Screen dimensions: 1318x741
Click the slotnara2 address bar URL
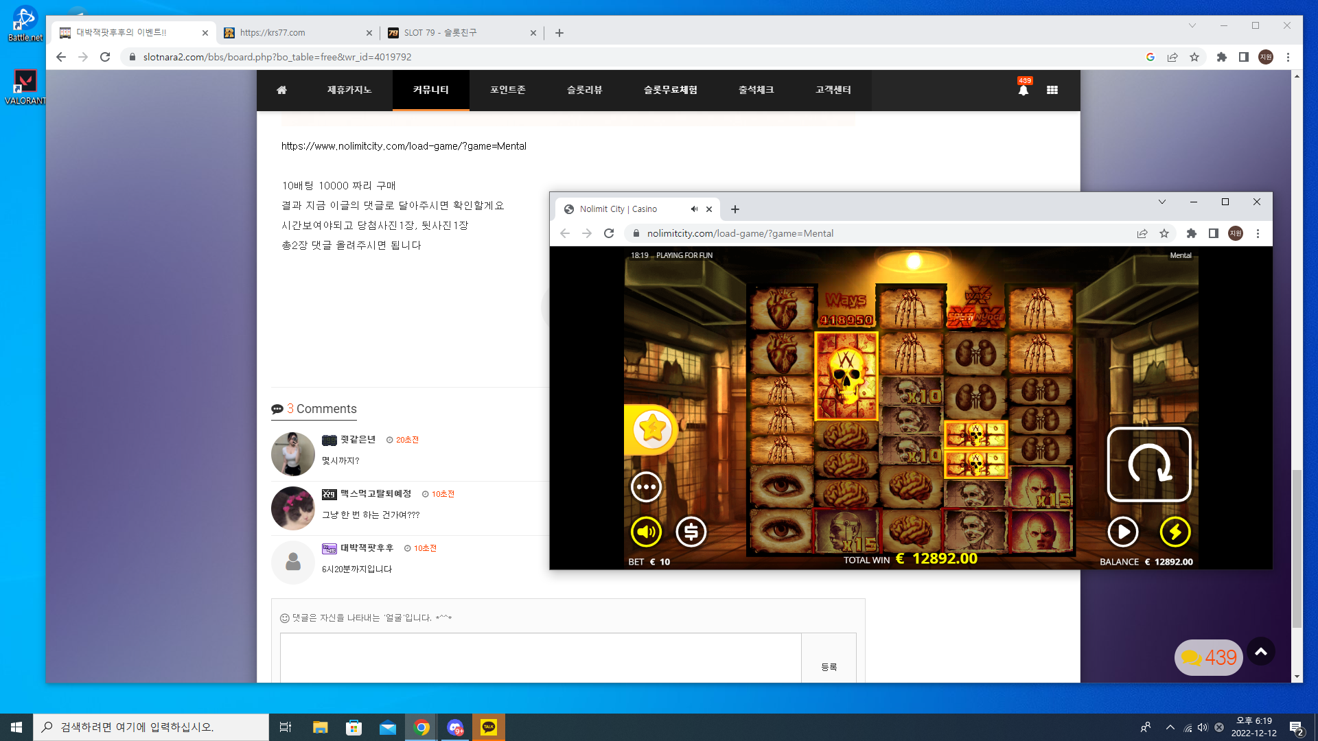tap(277, 57)
